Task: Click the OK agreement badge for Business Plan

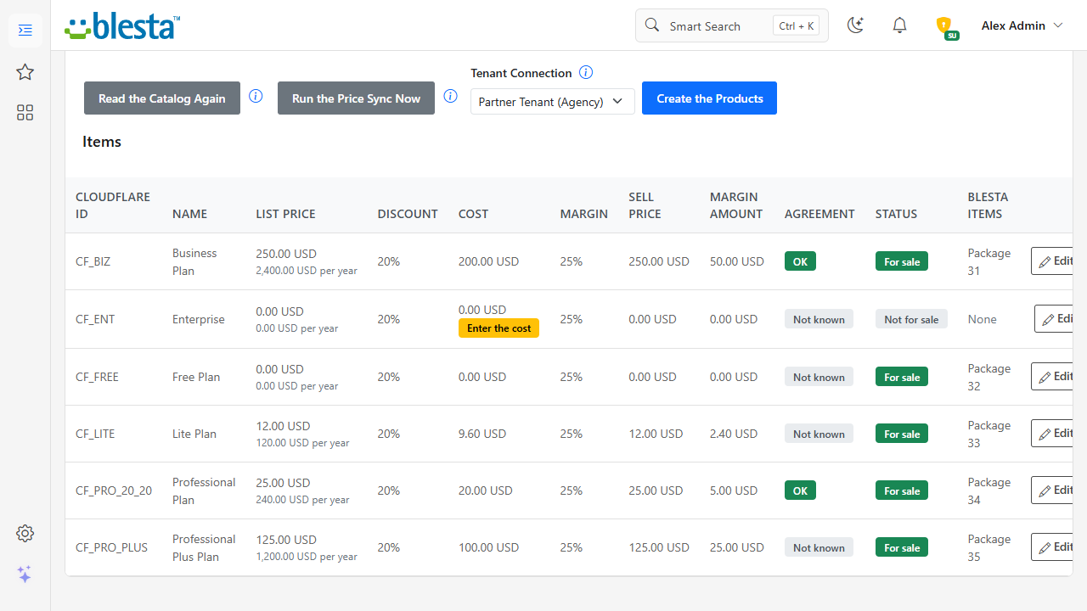Action: point(800,261)
